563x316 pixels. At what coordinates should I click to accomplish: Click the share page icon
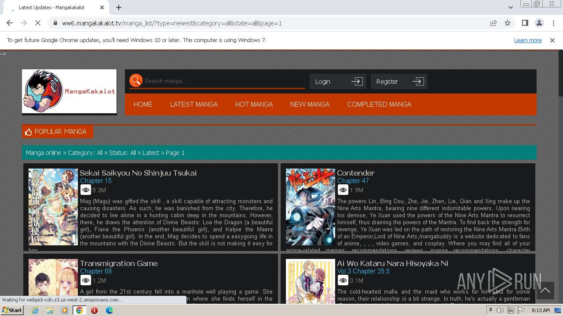pyautogui.click(x=494, y=23)
